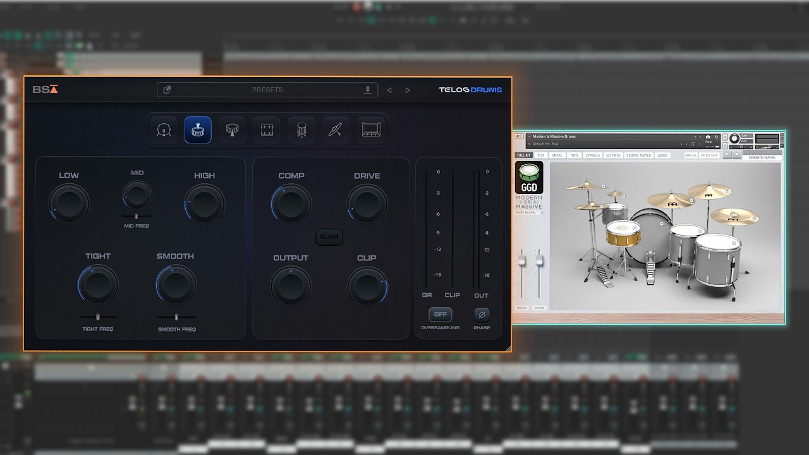Click the OUTPUT knob
The image size is (809, 455).
point(291,286)
